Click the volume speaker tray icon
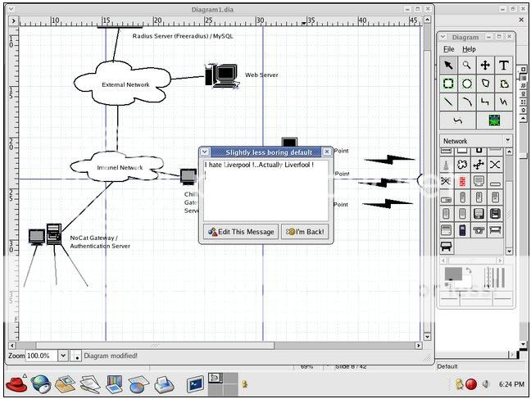 486,384
